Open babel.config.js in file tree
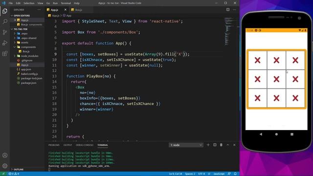 (x=29, y=74)
